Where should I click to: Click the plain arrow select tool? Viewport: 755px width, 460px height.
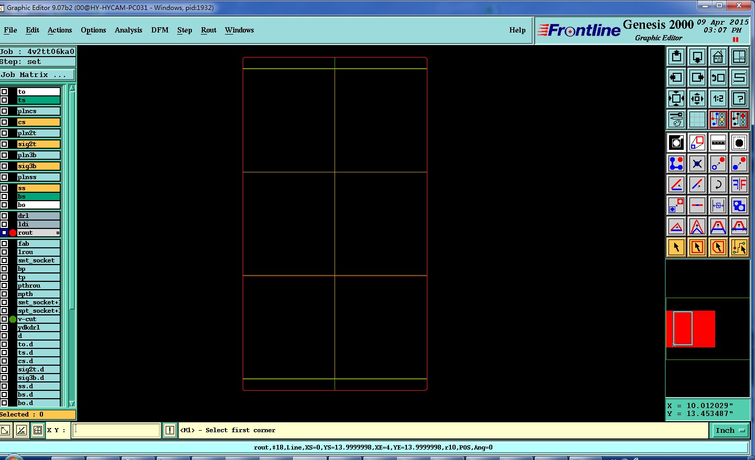pos(676,247)
